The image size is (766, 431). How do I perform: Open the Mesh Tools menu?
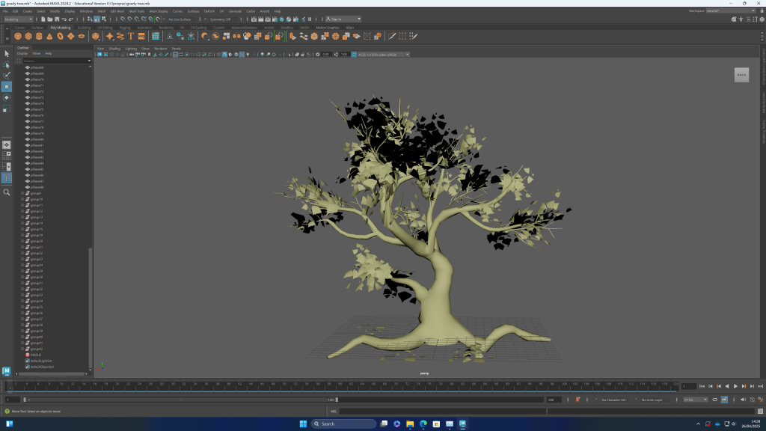pos(137,11)
